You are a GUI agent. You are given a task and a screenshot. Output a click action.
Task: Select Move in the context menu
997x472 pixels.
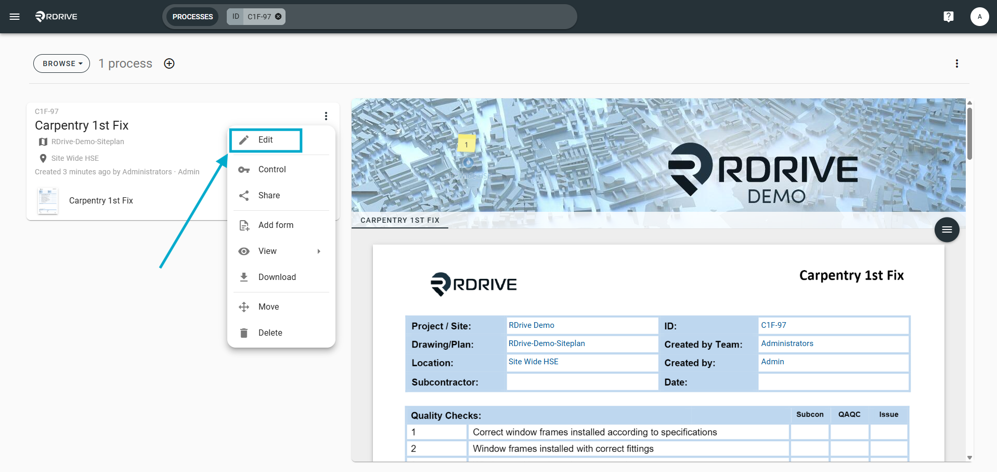[x=281, y=307]
